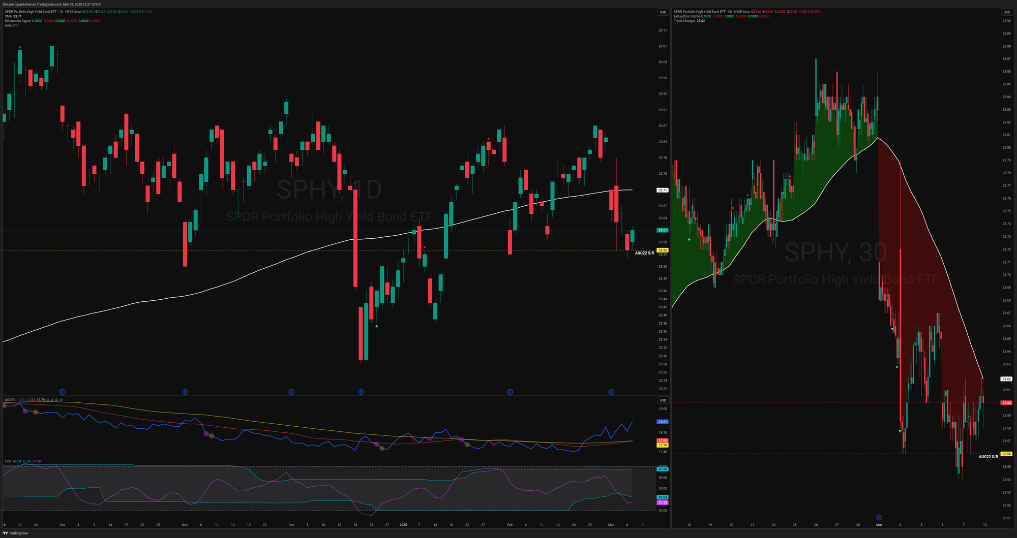This screenshot has height=538, width=1017.
Task: Click the magenta 37.28 cRSI value label
Action: click(663, 502)
